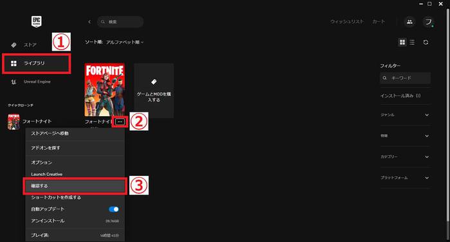Open the account profile avatar
This screenshot has width=450, height=242.
click(428, 22)
